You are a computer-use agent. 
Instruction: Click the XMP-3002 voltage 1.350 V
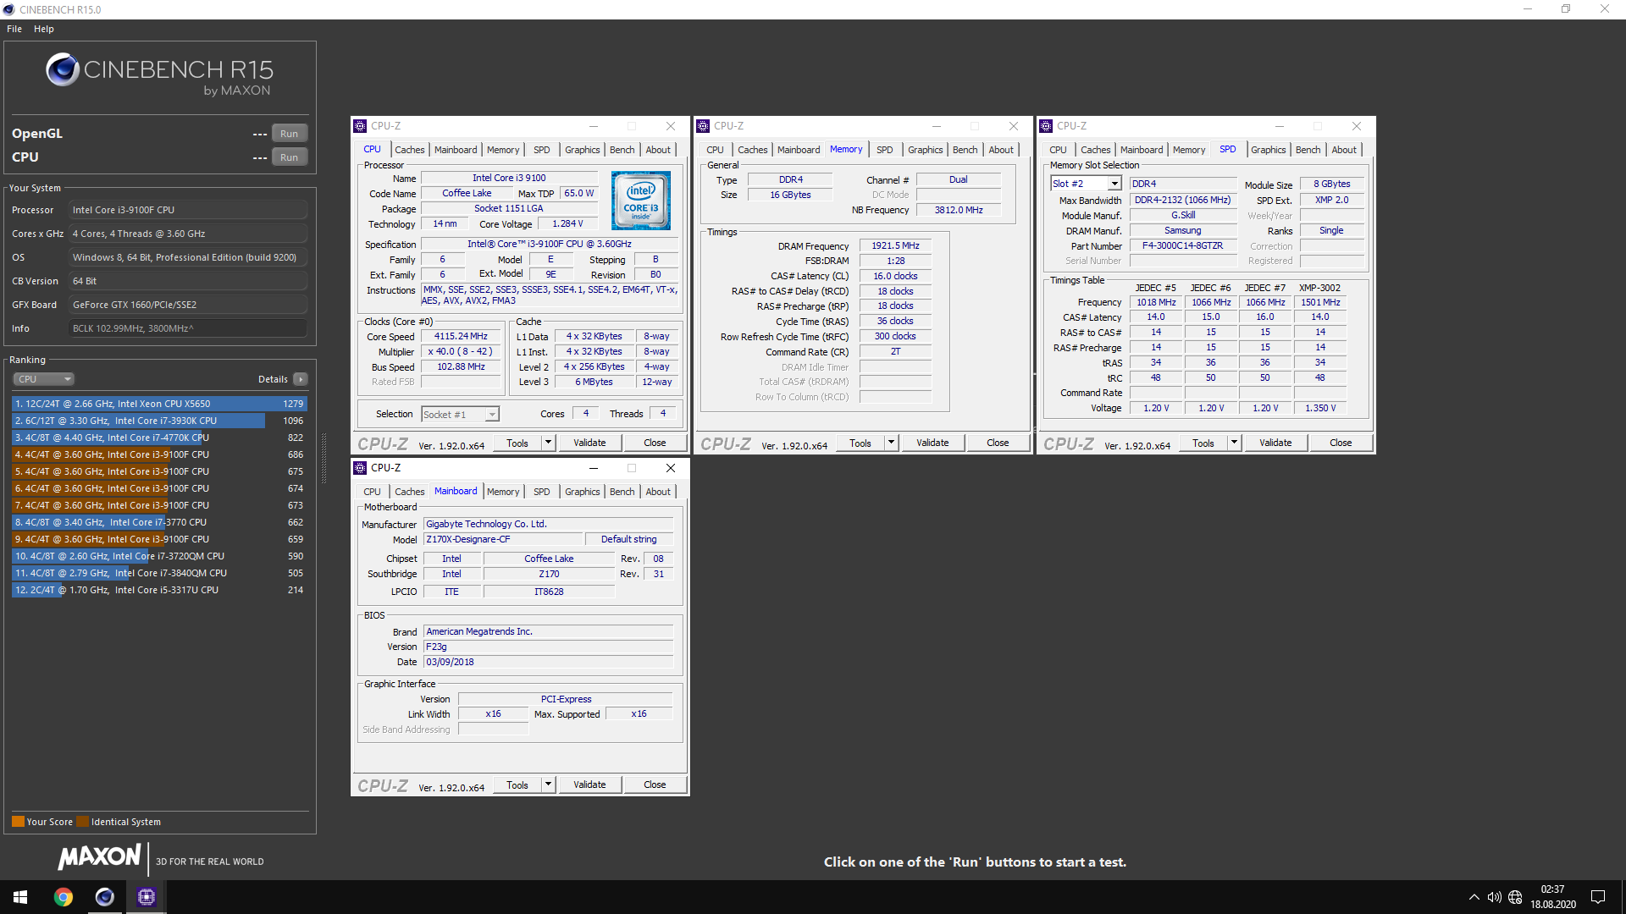coord(1320,408)
